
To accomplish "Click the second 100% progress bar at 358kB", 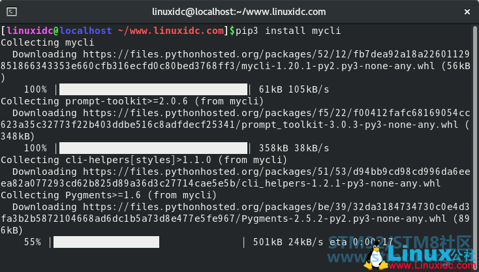I will click(153, 148).
